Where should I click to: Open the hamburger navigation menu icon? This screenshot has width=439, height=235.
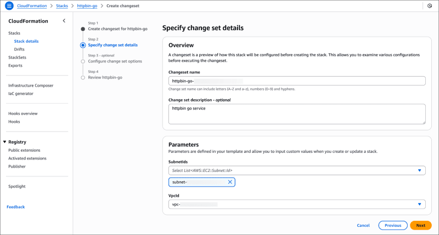(x=9, y=5)
